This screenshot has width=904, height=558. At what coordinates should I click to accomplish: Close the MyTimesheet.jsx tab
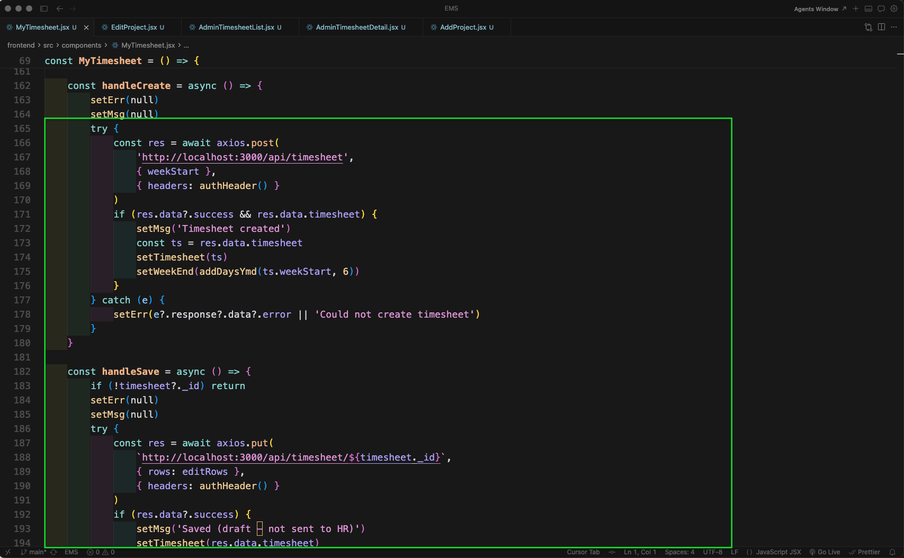pyautogui.click(x=86, y=28)
